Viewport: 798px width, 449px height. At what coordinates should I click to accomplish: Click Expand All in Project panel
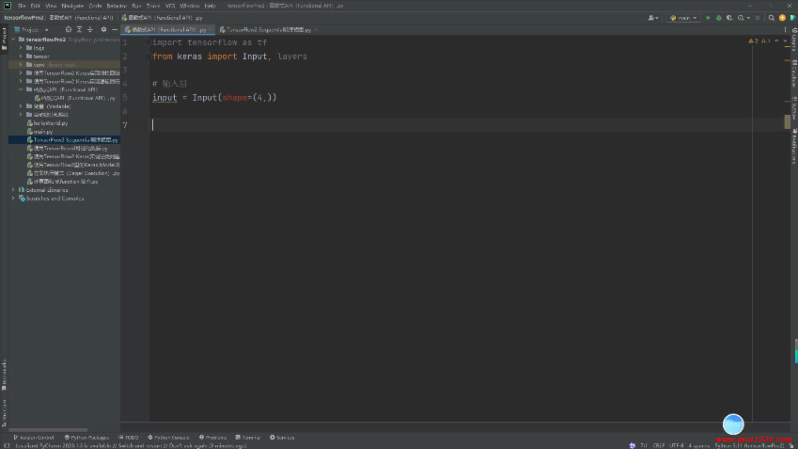[x=79, y=30]
